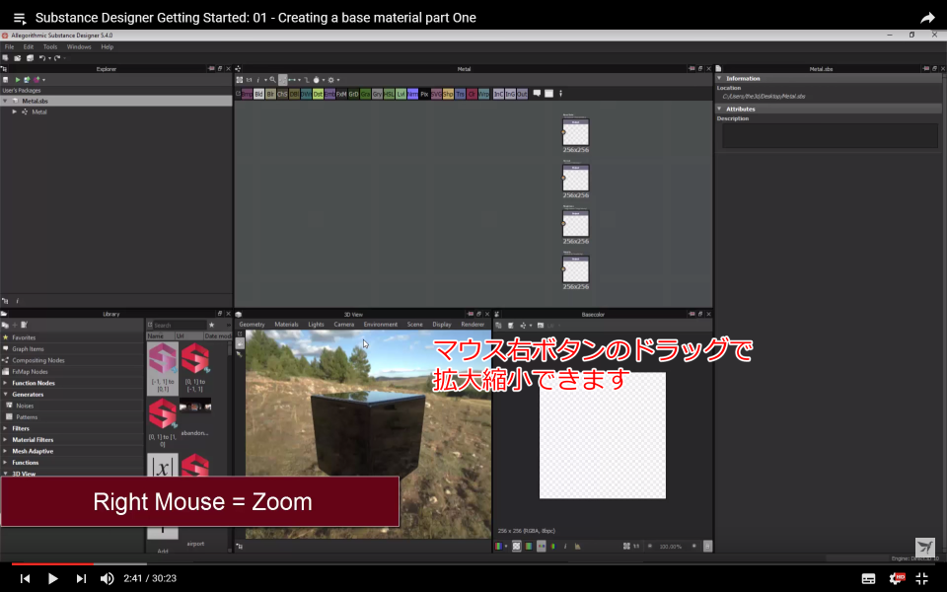Skip to next video

click(x=81, y=579)
